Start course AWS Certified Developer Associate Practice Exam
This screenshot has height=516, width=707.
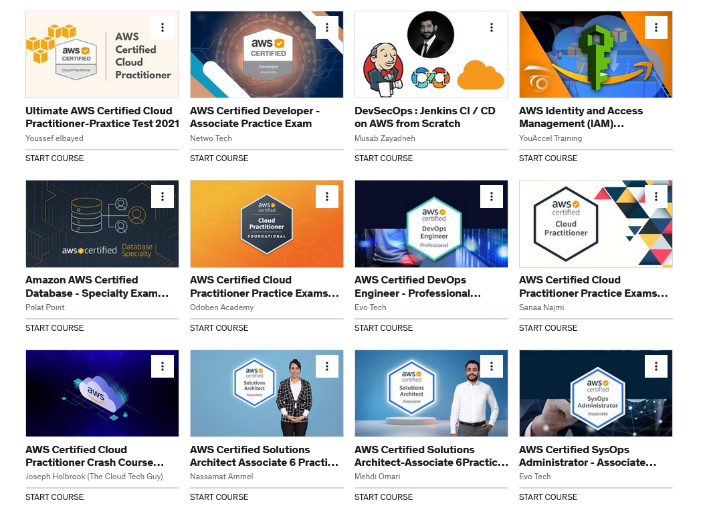click(x=219, y=158)
